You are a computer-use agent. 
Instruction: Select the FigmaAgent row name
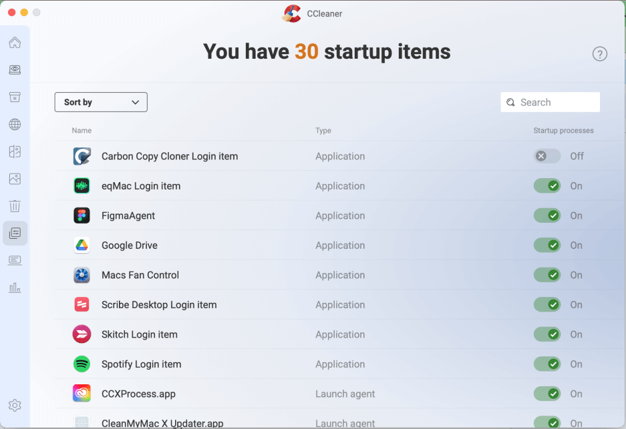coord(128,216)
